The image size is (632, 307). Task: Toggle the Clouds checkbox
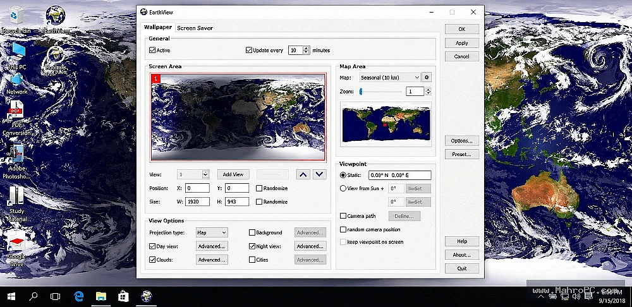pyautogui.click(x=152, y=260)
